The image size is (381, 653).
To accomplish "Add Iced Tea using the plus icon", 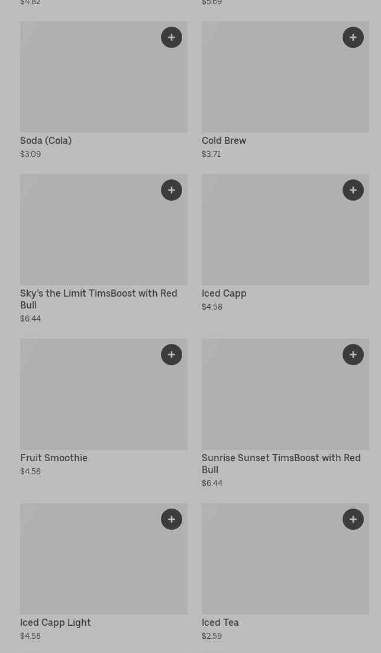I will (353, 519).
